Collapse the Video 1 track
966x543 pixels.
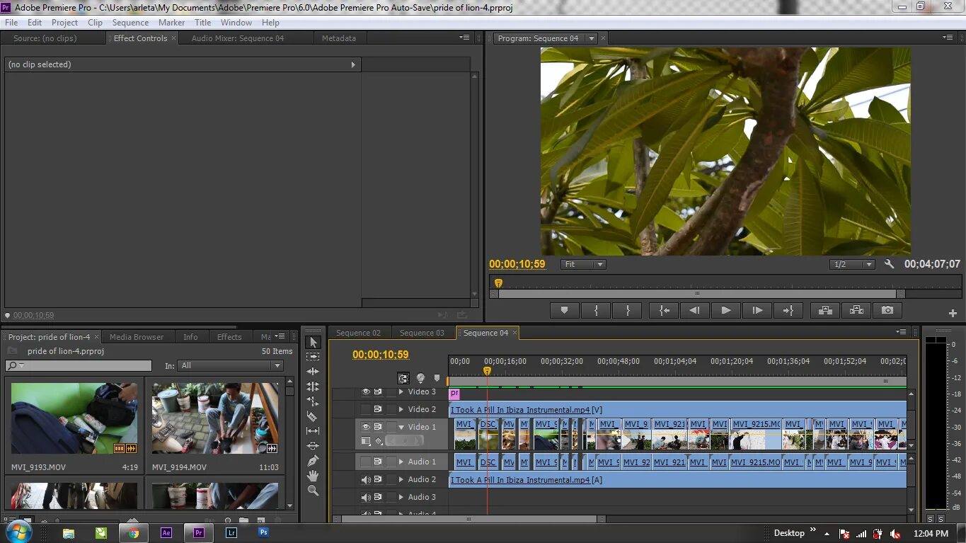(401, 427)
